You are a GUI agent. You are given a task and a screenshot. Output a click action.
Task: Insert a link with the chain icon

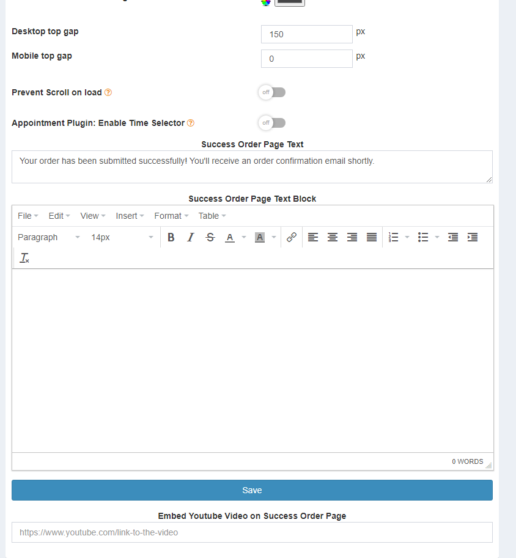(292, 237)
